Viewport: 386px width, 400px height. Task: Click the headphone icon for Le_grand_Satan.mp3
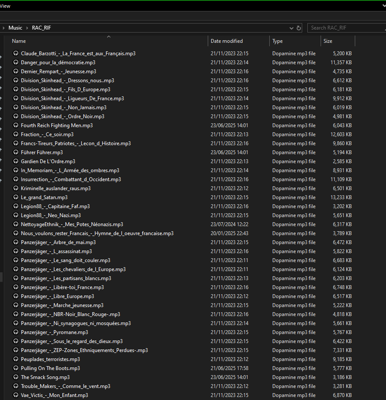[x=16, y=197]
